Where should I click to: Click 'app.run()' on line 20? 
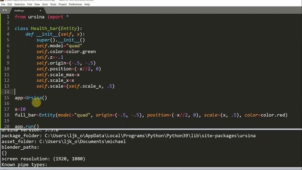tap(27, 127)
